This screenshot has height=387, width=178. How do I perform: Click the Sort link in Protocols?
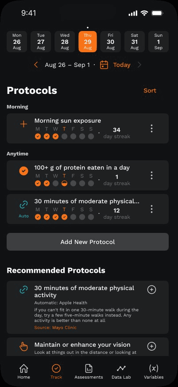[x=150, y=91]
